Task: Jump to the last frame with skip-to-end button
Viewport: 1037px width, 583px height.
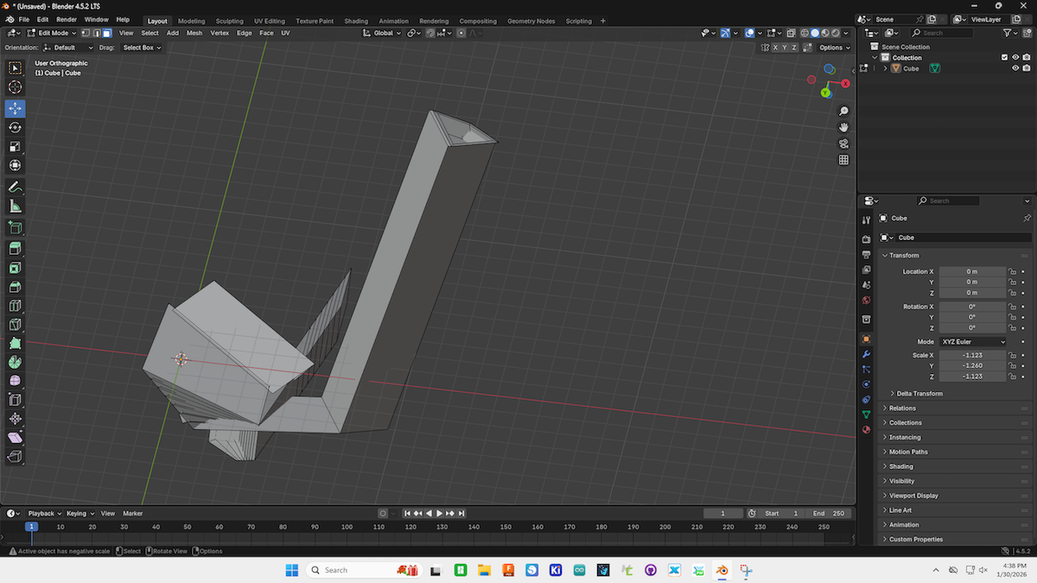Action: pos(462,513)
